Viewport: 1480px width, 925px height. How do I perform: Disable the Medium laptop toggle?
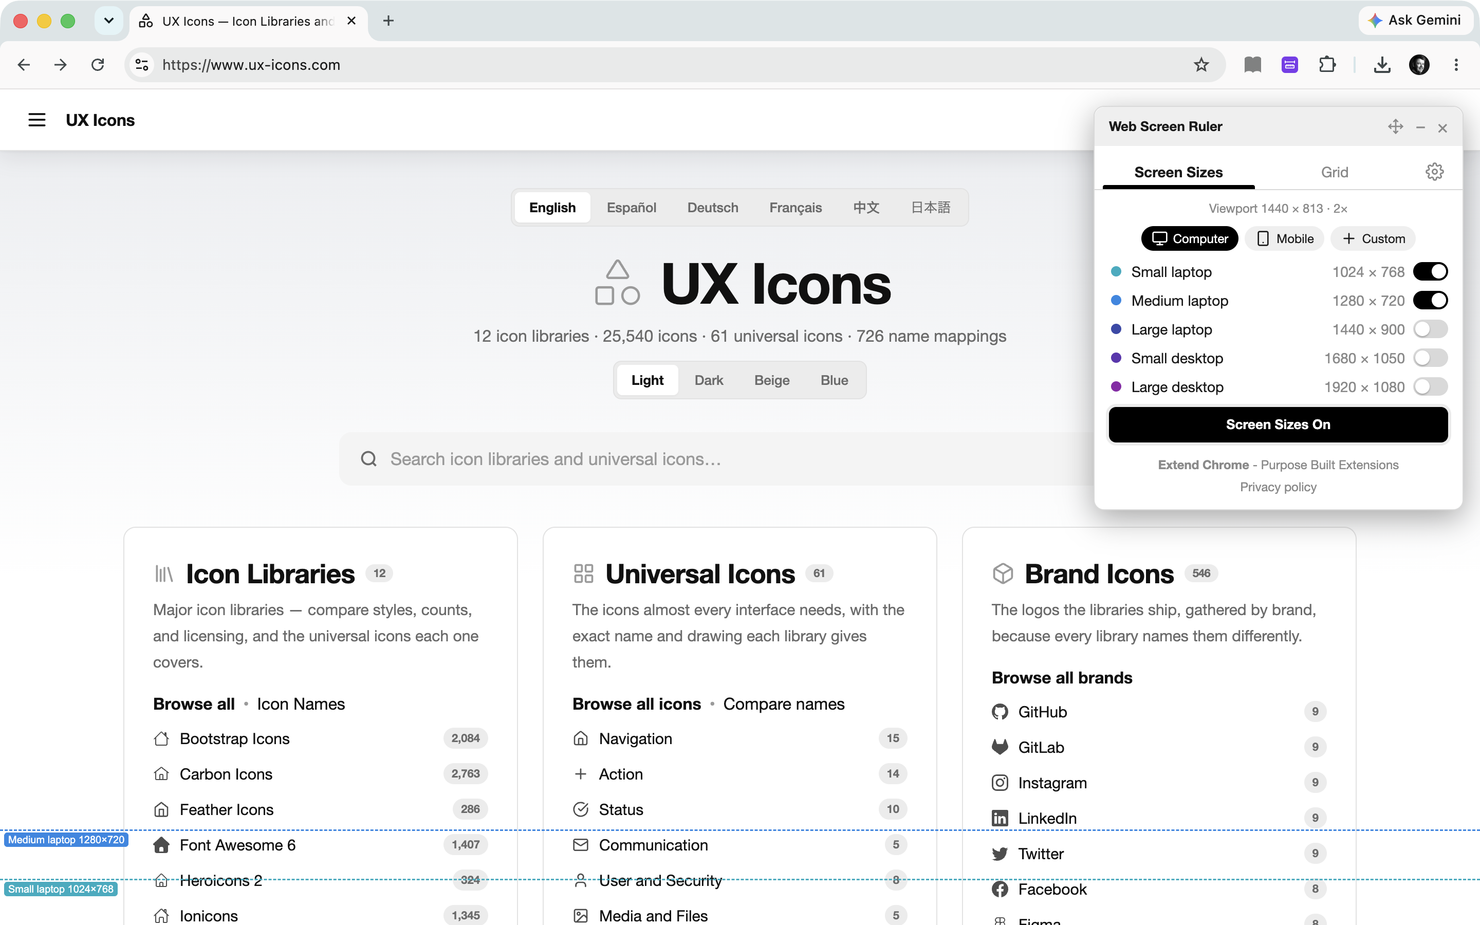(1430, 301)
